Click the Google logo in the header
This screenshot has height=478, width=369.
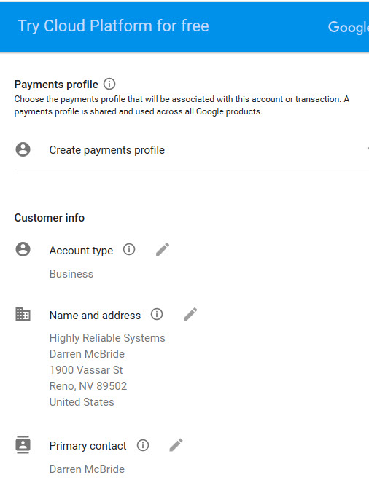(x=349, y=28)
